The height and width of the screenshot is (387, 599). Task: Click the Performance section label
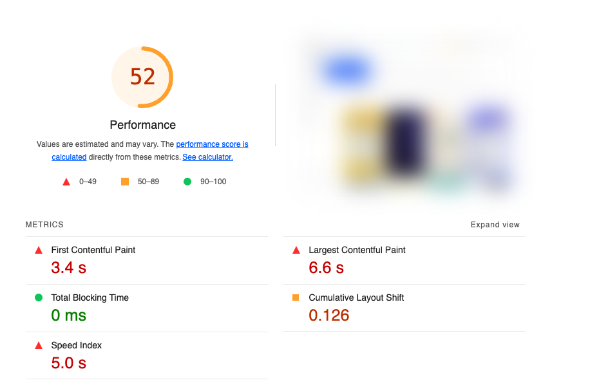(x=142, y=125)
